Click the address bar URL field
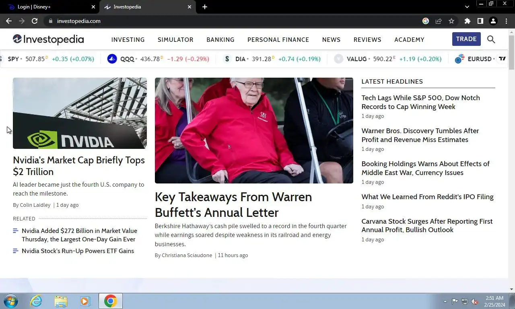 pyautogui.click(x=233, y=21)
